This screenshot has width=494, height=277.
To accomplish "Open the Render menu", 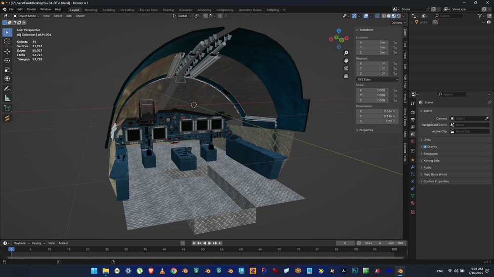I will (x=31, y=9).
